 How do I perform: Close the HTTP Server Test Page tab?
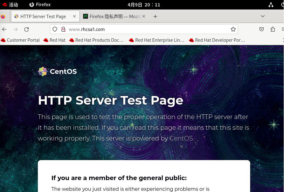tap(74, 16)
